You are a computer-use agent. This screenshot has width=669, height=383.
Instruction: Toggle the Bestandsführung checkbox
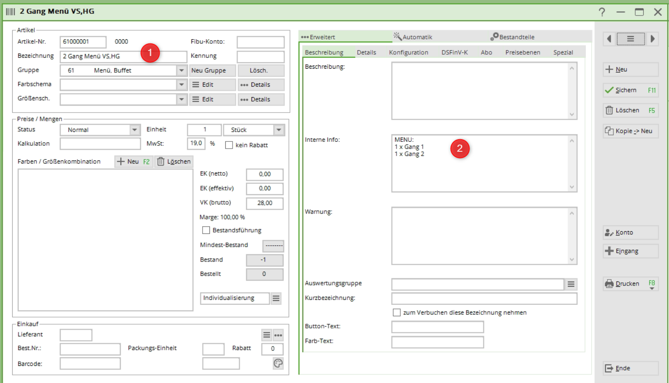[x=206, y=230]
